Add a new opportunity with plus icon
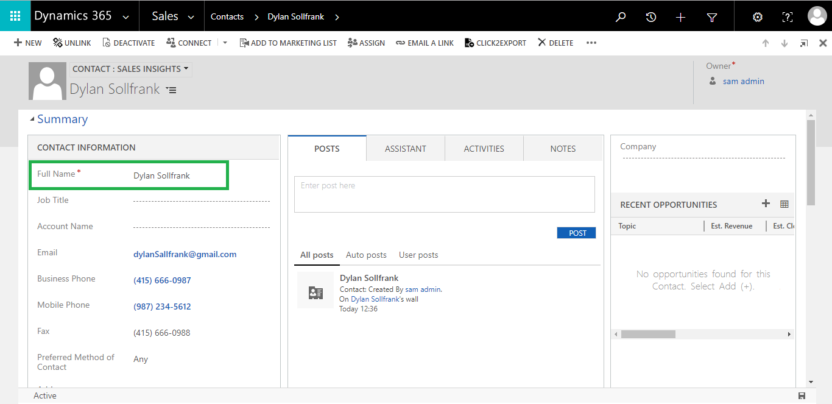Image resolution: width=832 pixels, height=404 pixels. 766,204
